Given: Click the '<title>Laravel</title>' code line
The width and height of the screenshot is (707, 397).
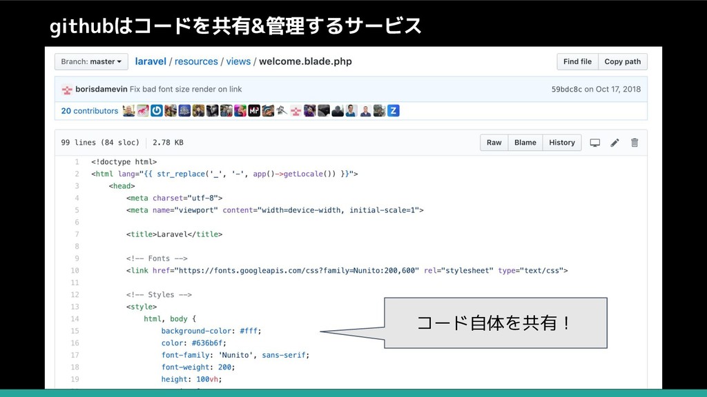Looking at the screenshot, I should tap(175, 234).
